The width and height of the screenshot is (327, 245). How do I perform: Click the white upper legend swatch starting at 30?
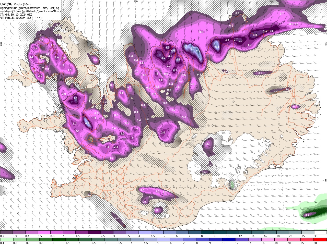[321, 232]
